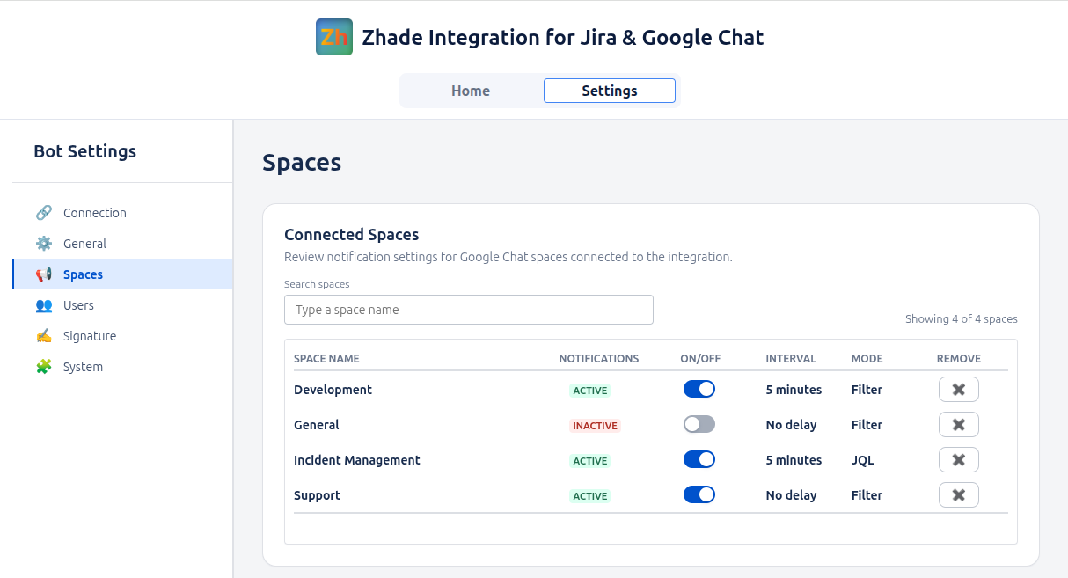The image size is (1068, 578).
Task: Click the Spaces megaphone icon
Action: 44,274
